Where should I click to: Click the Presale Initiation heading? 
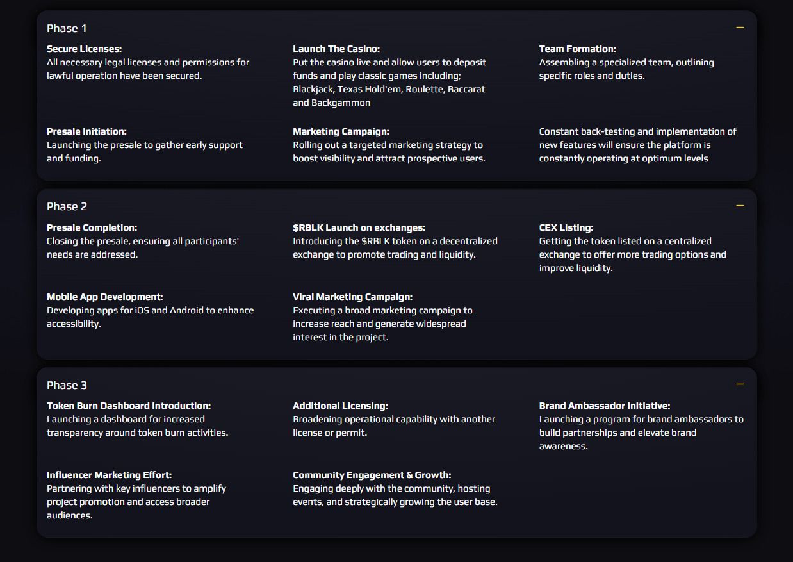click(x=86, y=131)
